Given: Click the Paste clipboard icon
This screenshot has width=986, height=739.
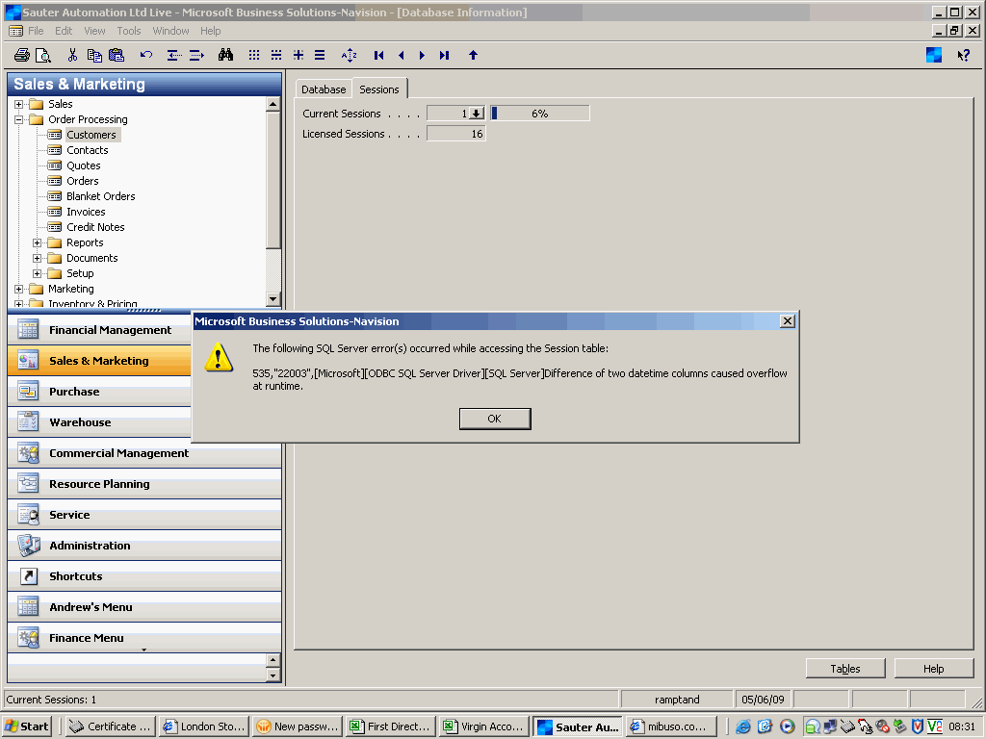Looking at the screenshot, I should tap(117, 55).
